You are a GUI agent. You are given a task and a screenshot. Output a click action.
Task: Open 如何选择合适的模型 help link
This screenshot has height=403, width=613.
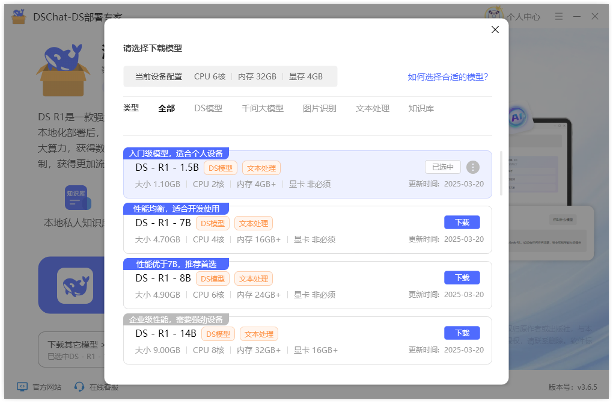(448, 76)
